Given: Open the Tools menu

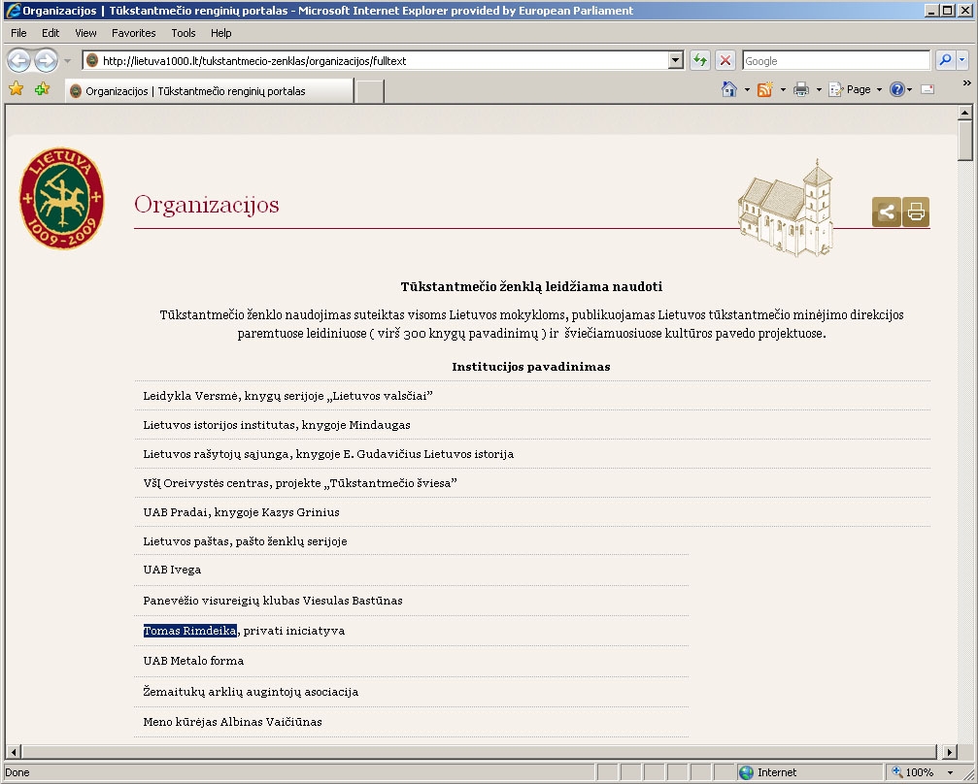Looking at the screenshot, I should [184, 33].
